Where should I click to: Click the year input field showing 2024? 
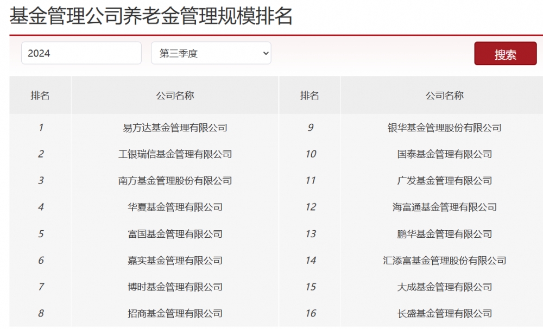tap(81, 53)
